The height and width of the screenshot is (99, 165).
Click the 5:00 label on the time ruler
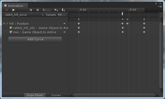pyautogui.click(x=133, y=10)
